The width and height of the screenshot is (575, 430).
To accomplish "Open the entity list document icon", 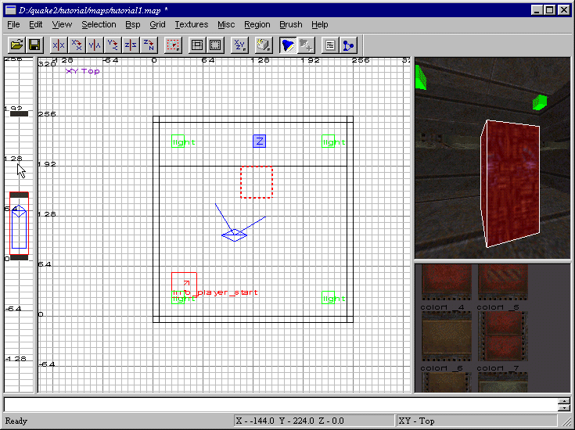I will point(330,45).
